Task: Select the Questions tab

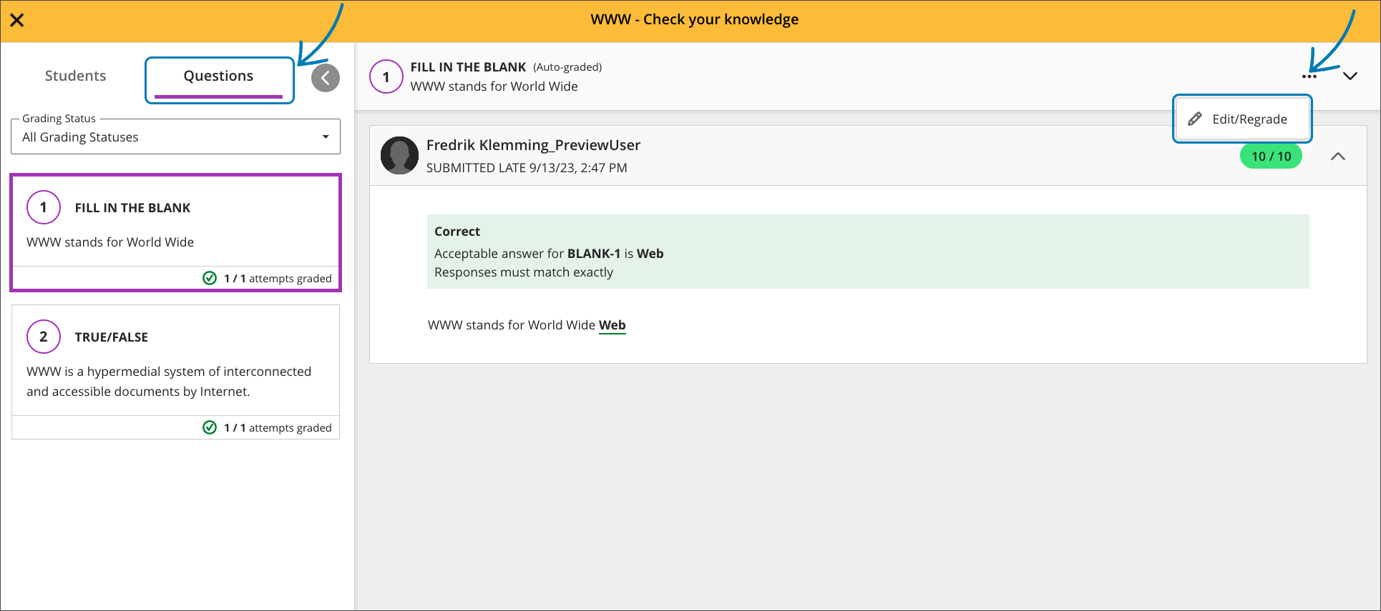Action: (x=218, y=76)
